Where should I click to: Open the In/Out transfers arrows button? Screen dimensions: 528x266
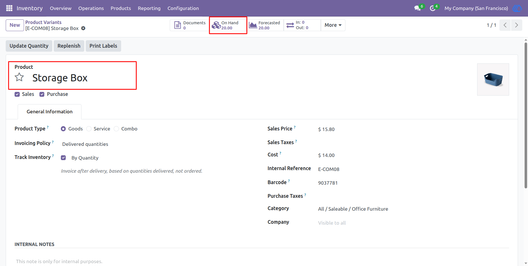302,25
